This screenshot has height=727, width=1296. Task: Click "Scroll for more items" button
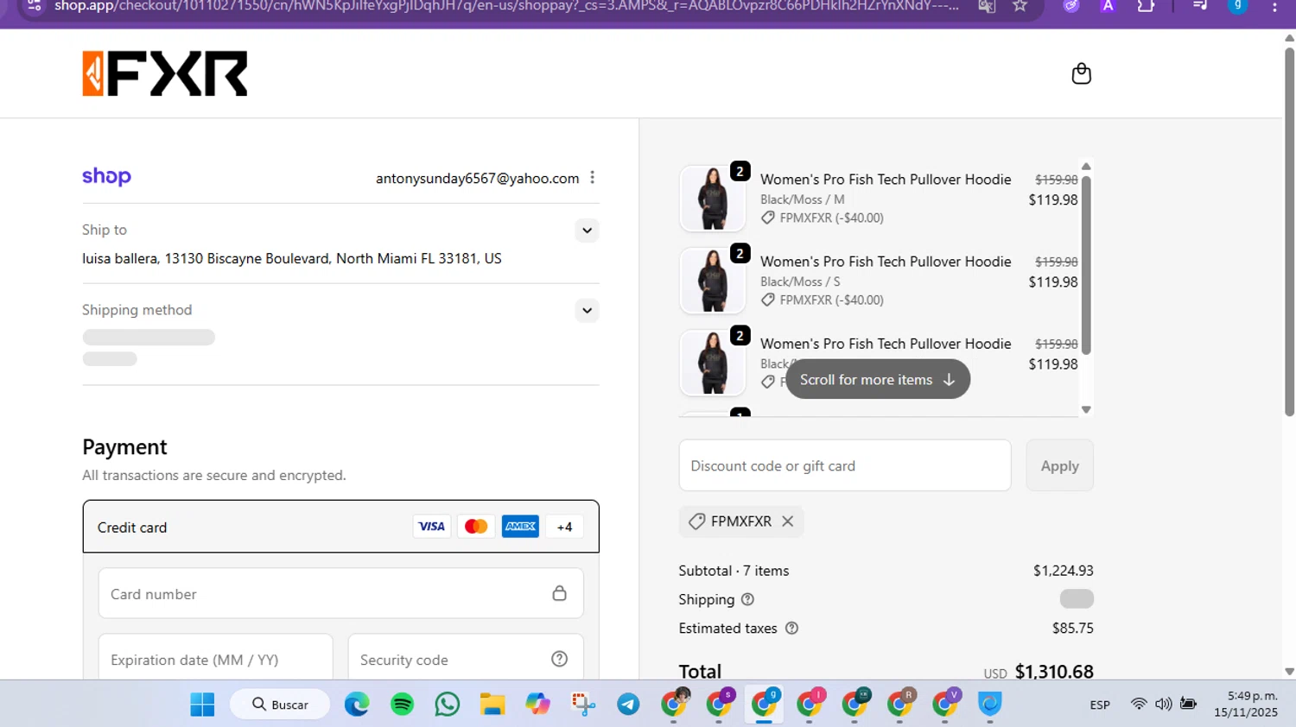(878, 380)
